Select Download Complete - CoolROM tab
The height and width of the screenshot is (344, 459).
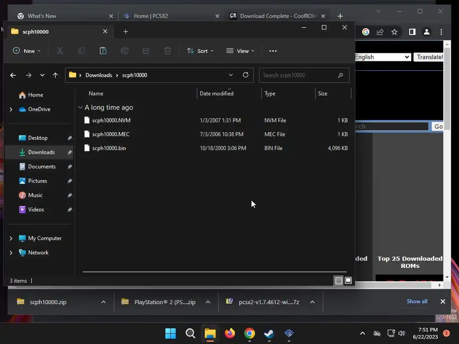tap(278, 16)
